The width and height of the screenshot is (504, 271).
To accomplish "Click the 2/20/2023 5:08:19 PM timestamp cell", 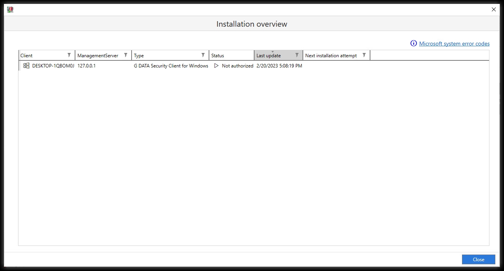I will [x=279, y=66].
